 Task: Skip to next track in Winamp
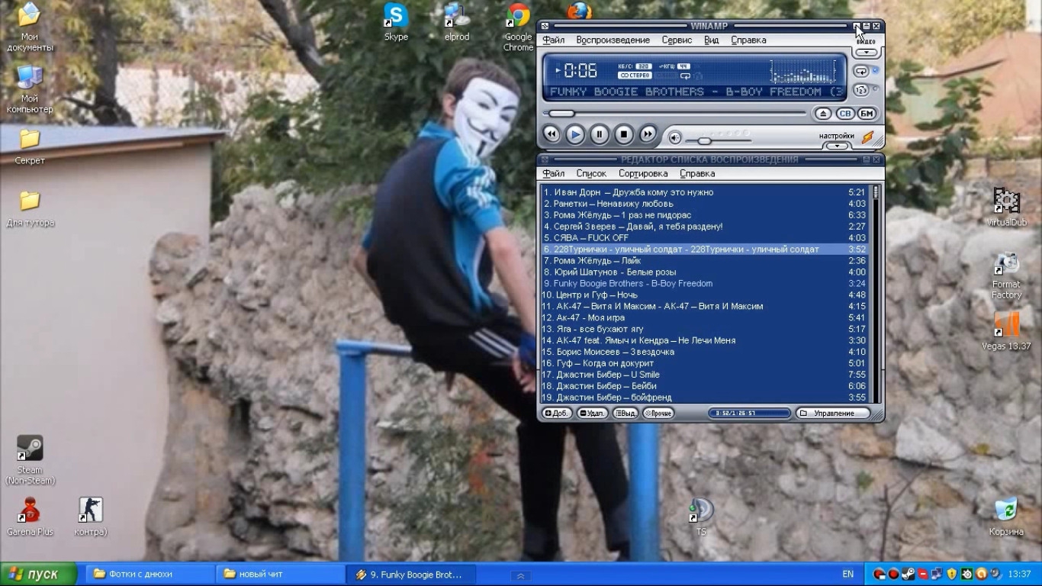click(x=648, y=135)
